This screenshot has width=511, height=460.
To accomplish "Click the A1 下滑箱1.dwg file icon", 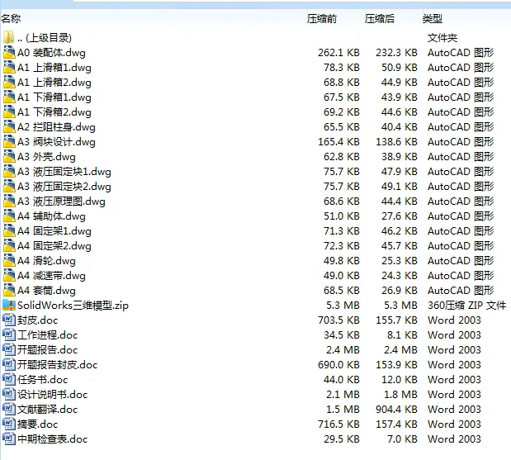I will (x=9, y=97).
